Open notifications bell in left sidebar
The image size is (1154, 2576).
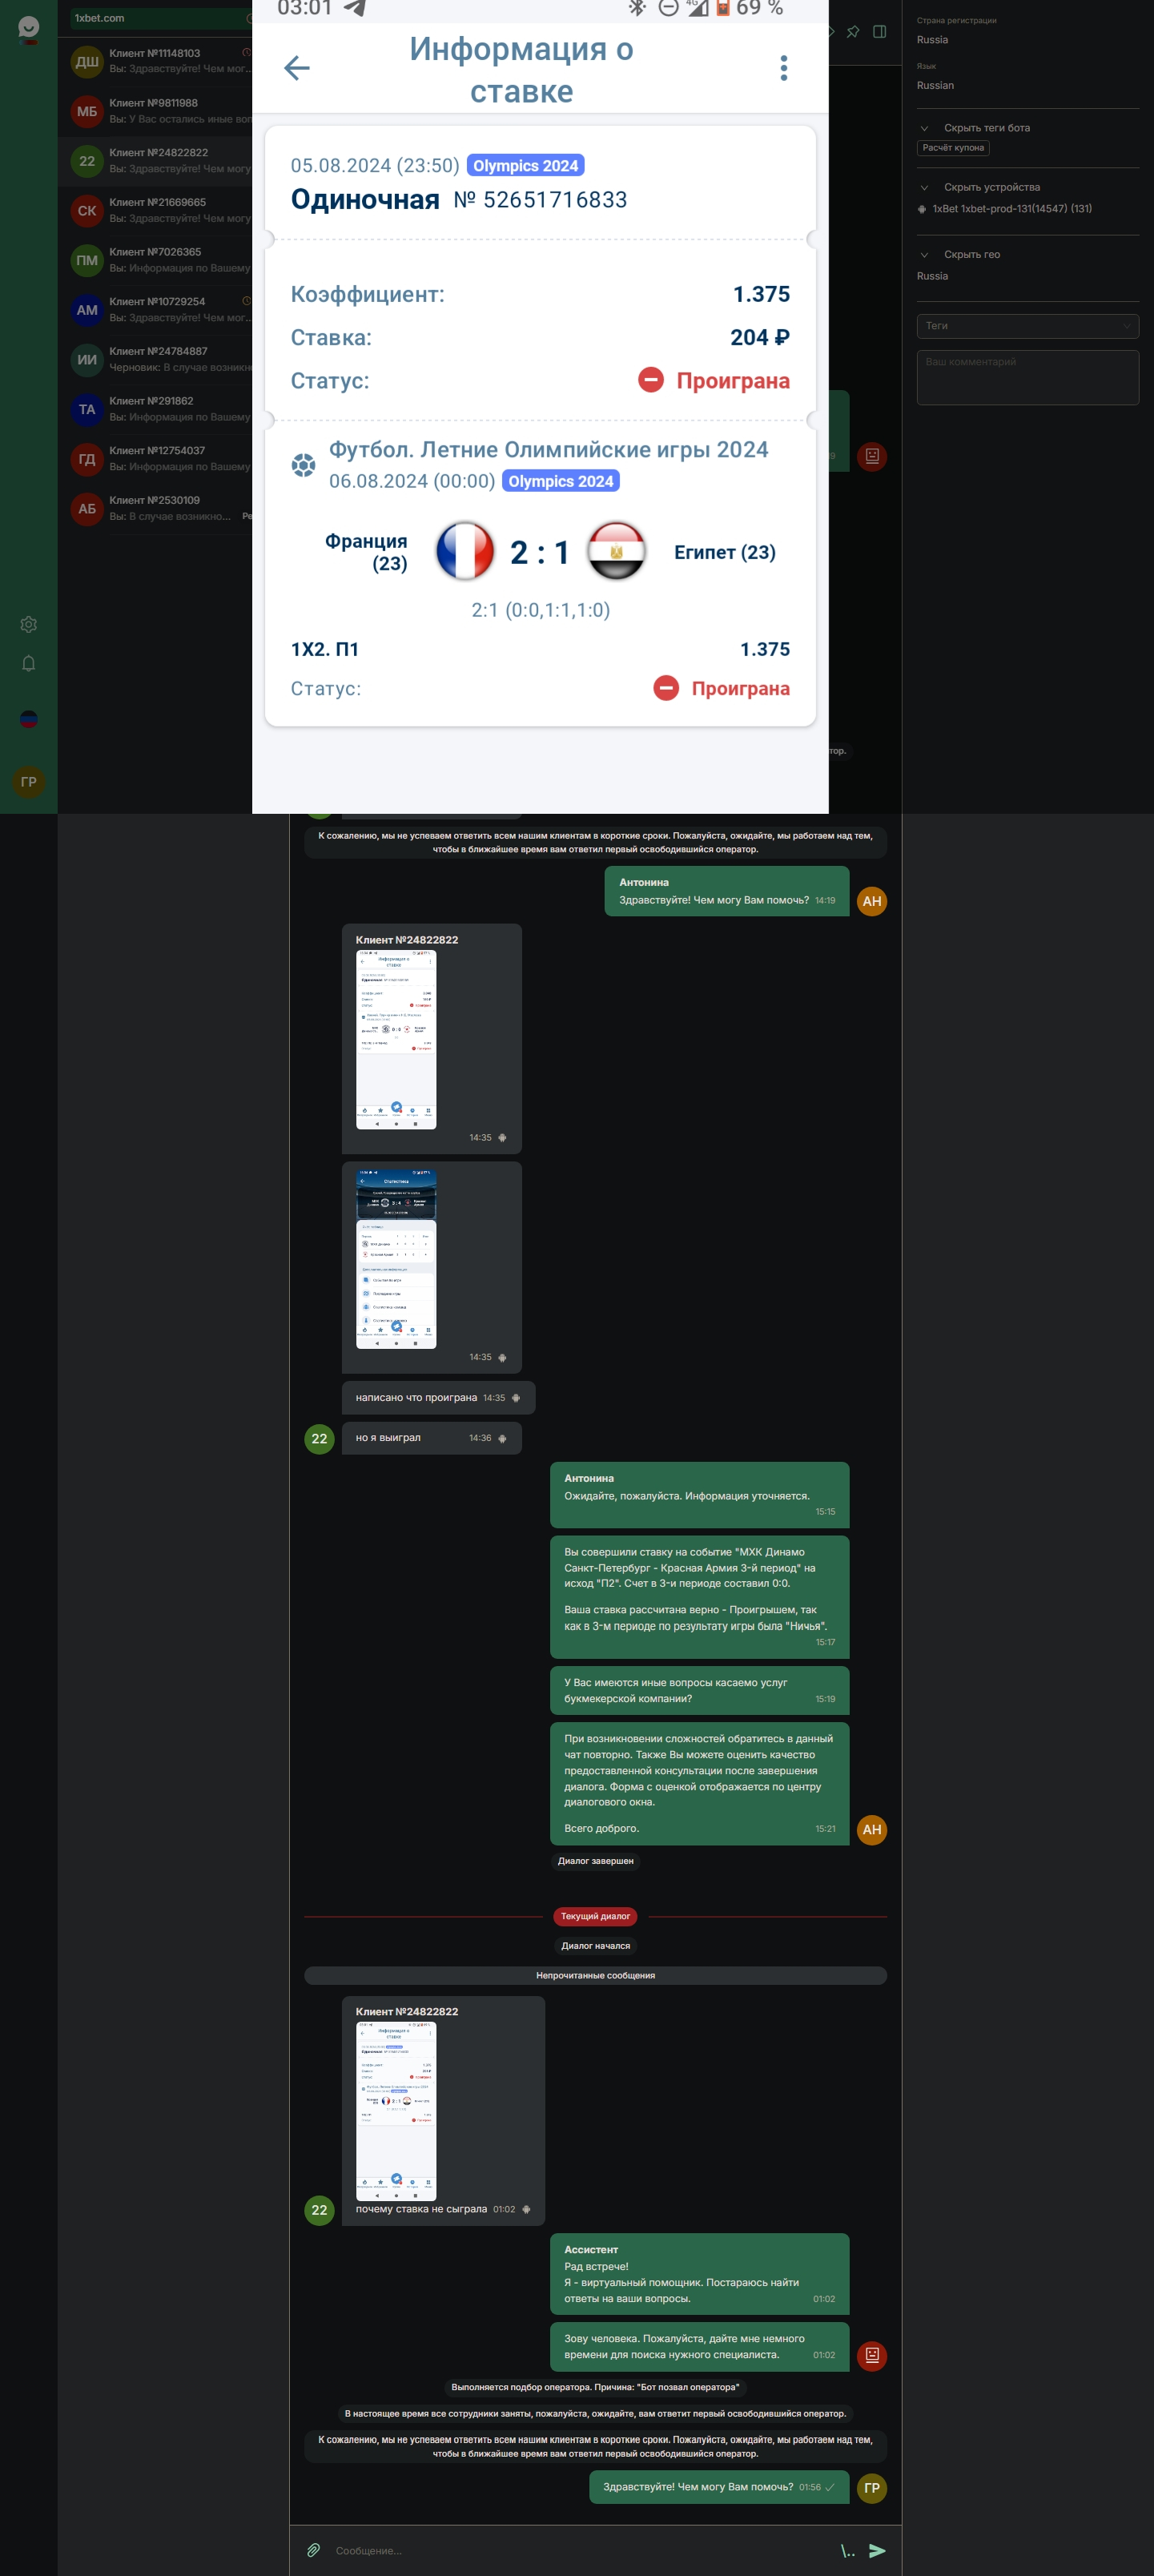pos(29,663)
